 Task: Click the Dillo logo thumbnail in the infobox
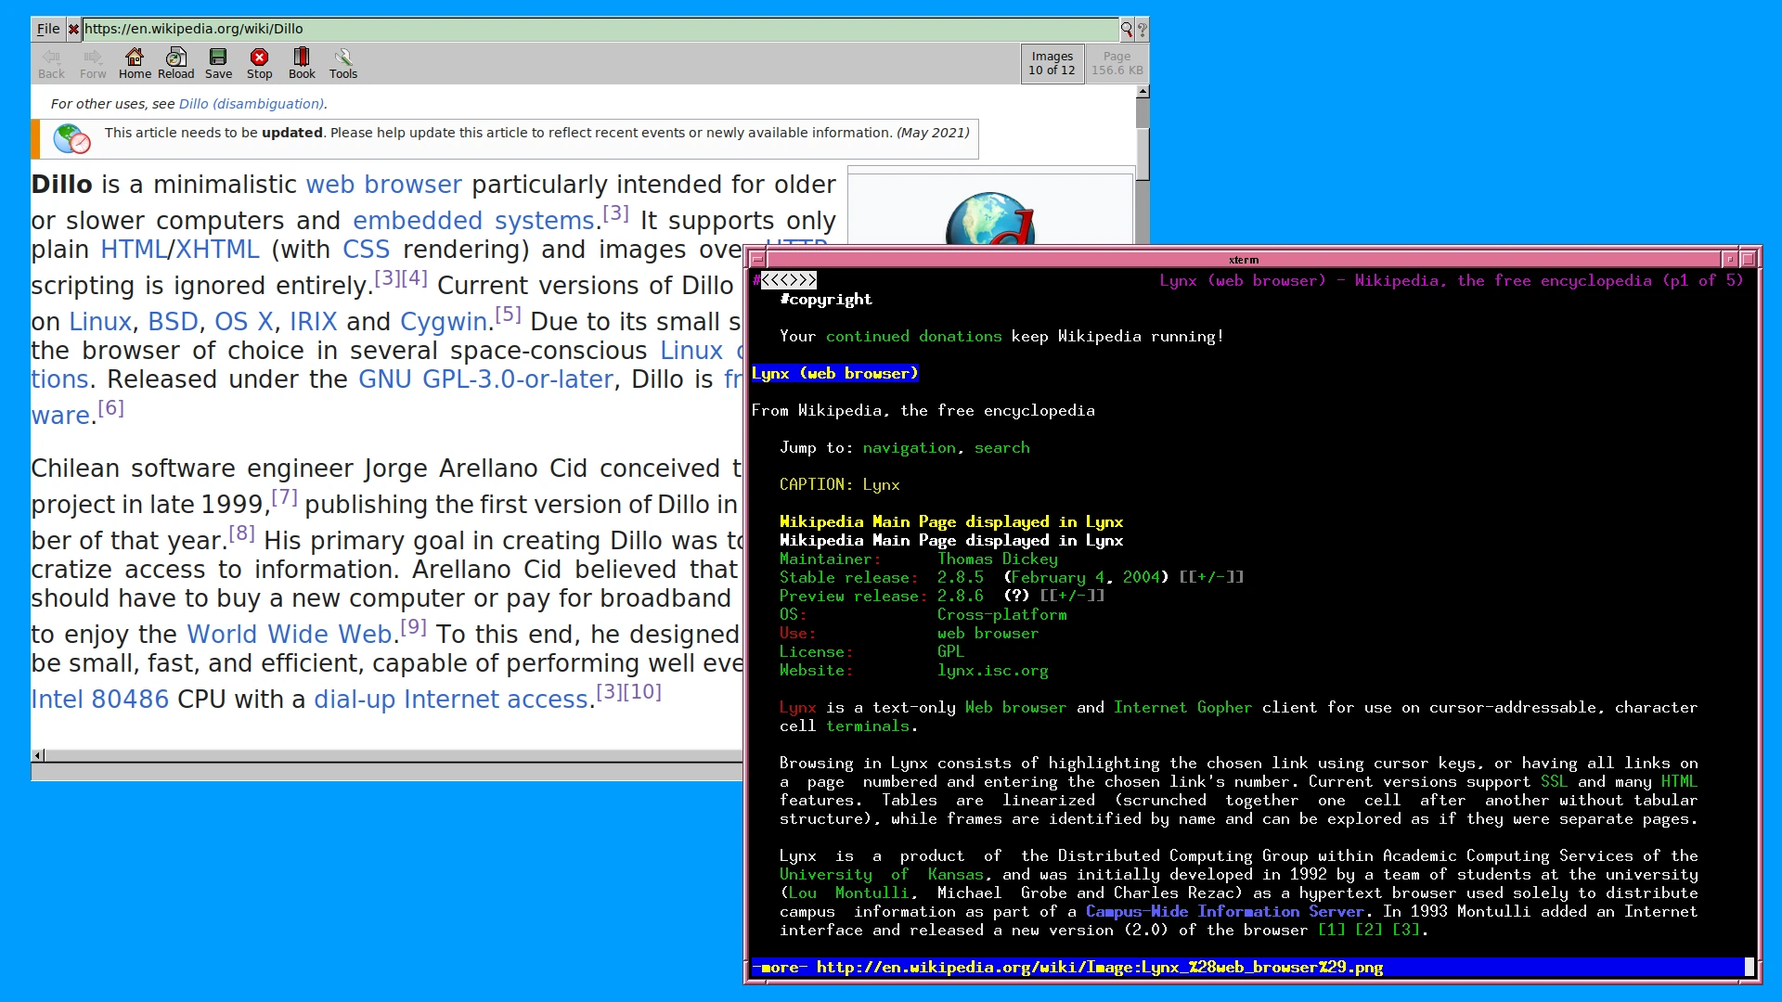tap(989, 219)
